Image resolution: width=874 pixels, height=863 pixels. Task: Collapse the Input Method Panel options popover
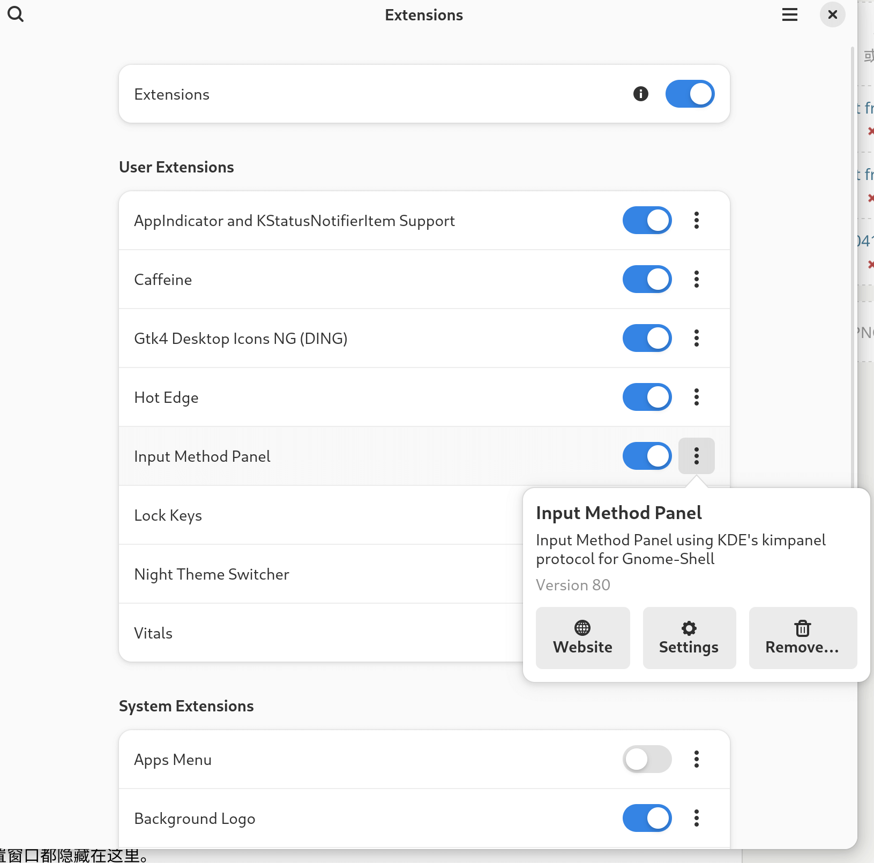tap(696, 456)
